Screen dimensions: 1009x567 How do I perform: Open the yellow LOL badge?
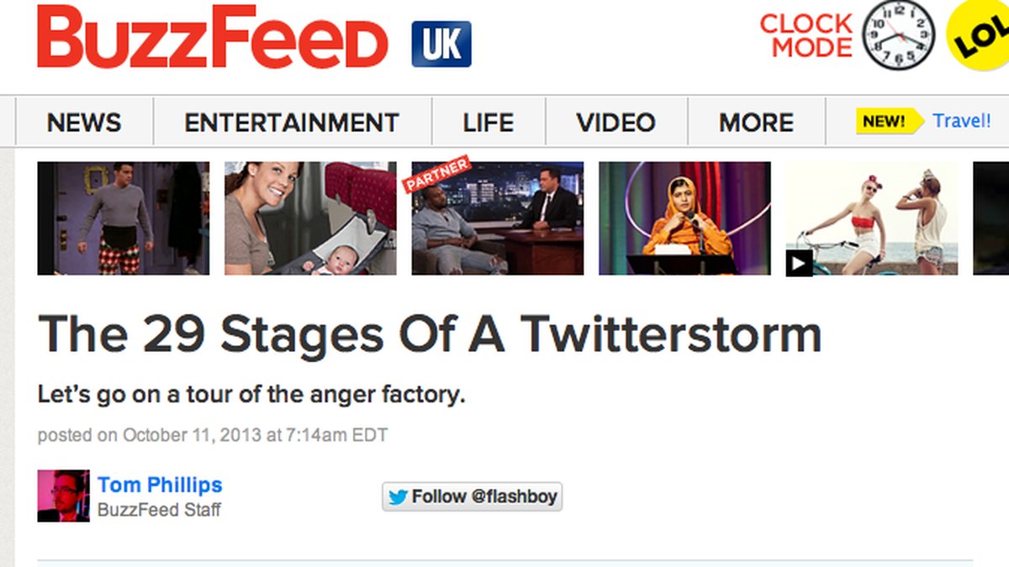(x=979, y=34)
